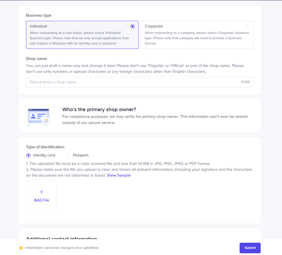Choose Identity card as identification type
The width and height of the screenshot is (282, 255).
click(28, 155)
